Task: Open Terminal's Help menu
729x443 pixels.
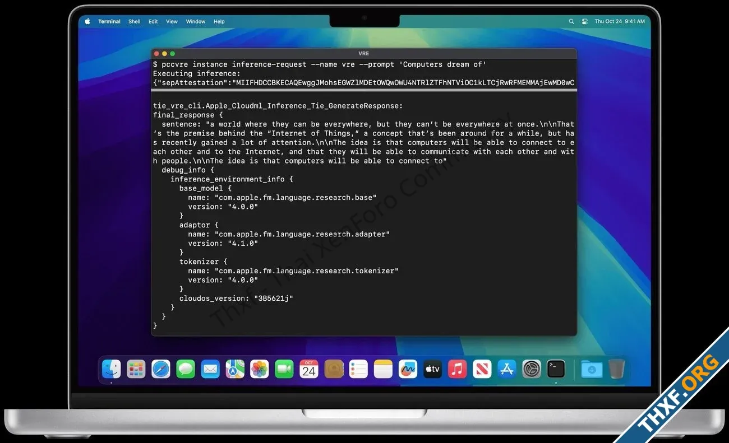Action: [219, 21]
